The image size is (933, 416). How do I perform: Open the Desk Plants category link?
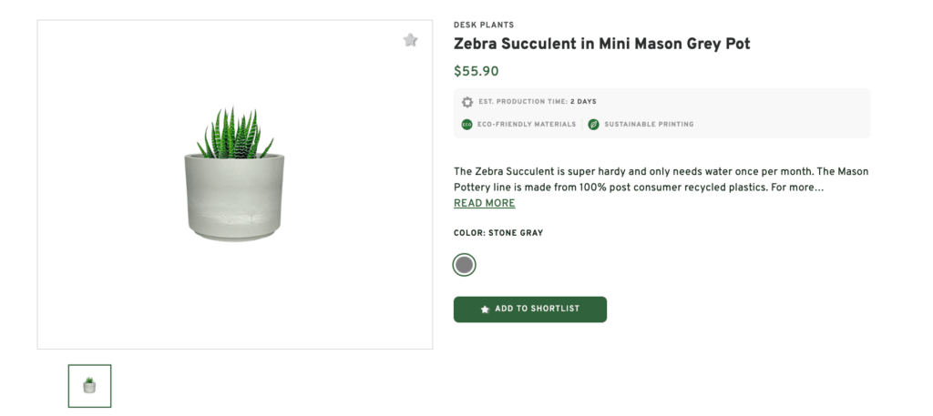pos(483,25)
